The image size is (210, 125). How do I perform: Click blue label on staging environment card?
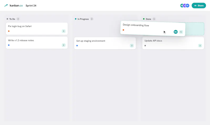(77, 46)
